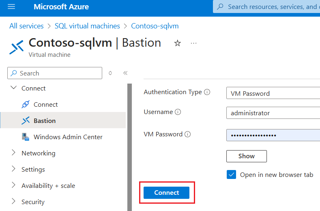Uncheck Open in new browser tab
The width and height of the screenshot is (320, 211).
pyautogui.click(x=232, y=175)
